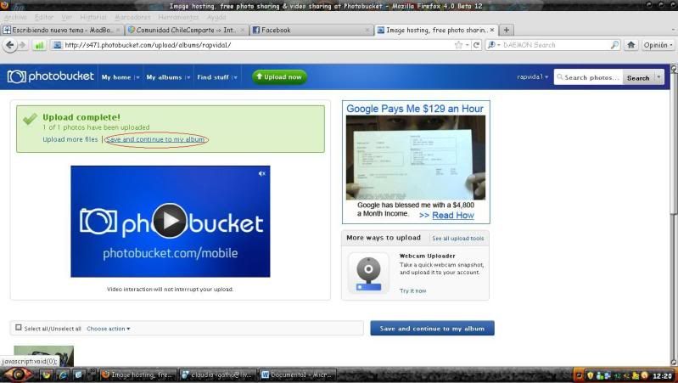Click the magnifier in the DAEMON Search box

pos(614,44)
